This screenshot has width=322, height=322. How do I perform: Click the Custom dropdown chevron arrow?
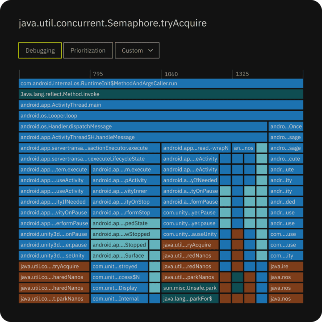point(151,50)
